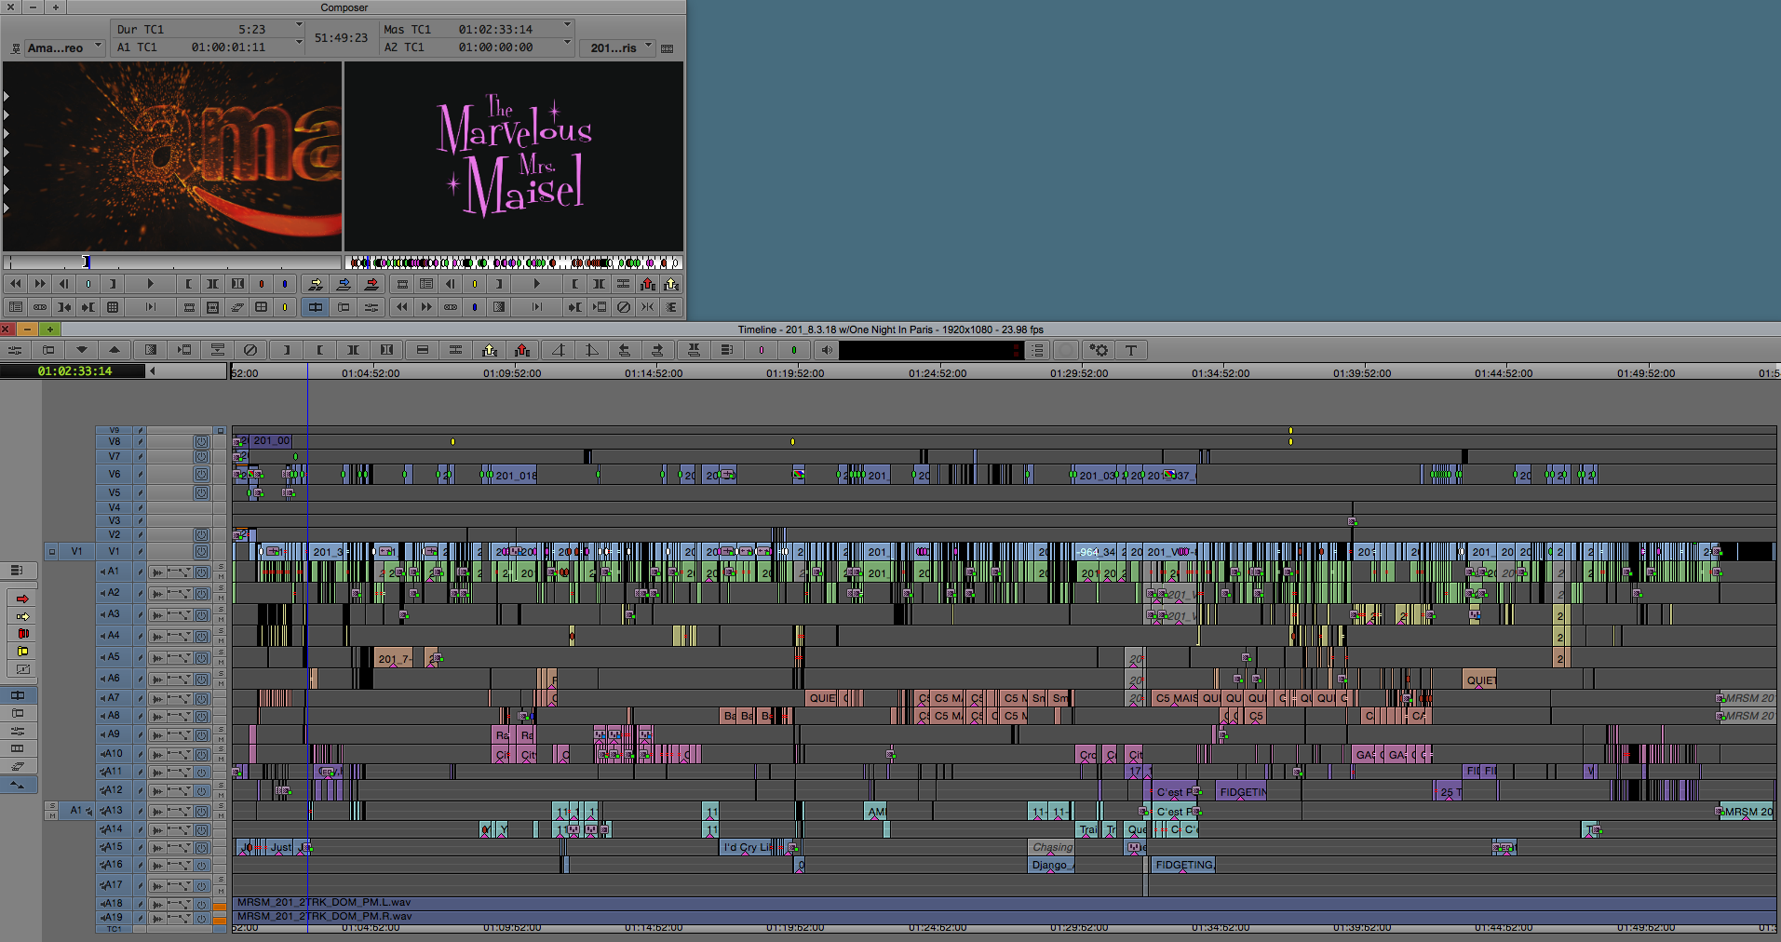
Task: Open the A1 TC1 tracking dropdown
Action: click(299, 43)
